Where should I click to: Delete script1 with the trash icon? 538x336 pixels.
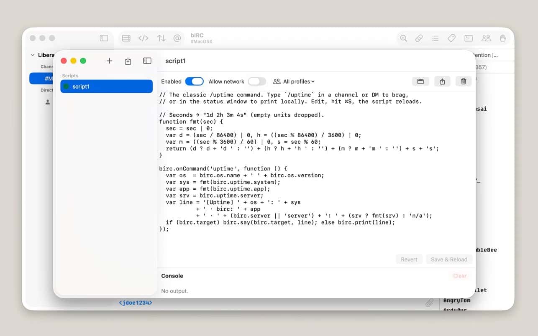tap(464, 81)
